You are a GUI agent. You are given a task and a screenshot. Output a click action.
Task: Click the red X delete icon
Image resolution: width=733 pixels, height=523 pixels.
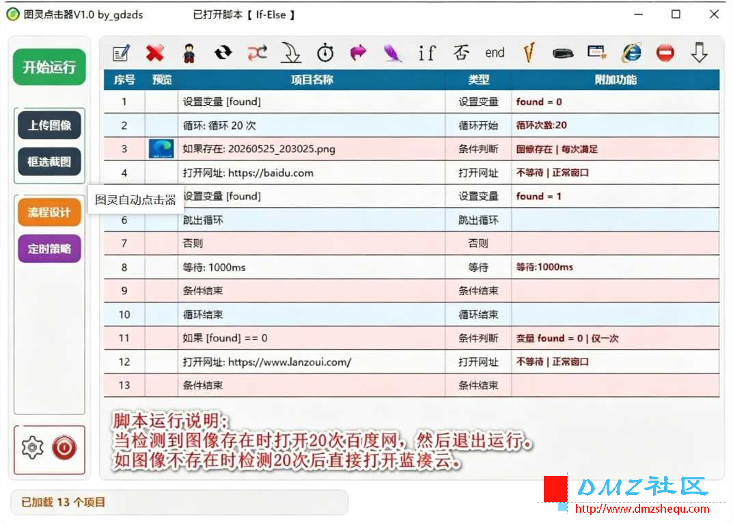(155, 53)
